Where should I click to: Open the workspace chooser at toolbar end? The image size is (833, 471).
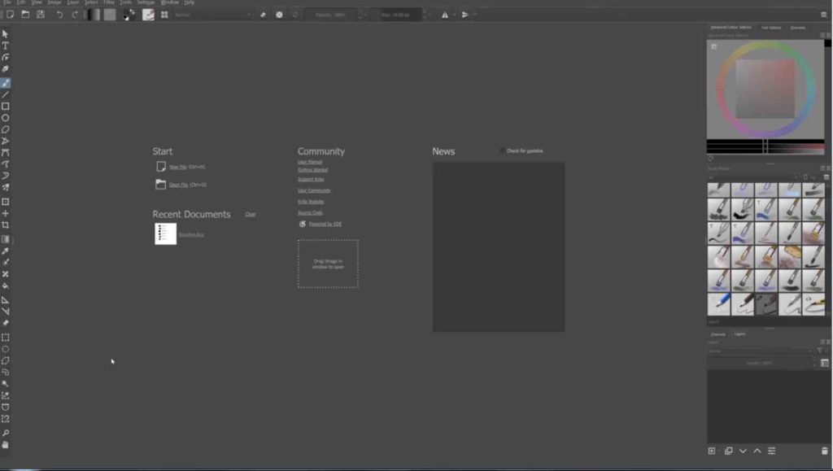click(x=824, y=15)
